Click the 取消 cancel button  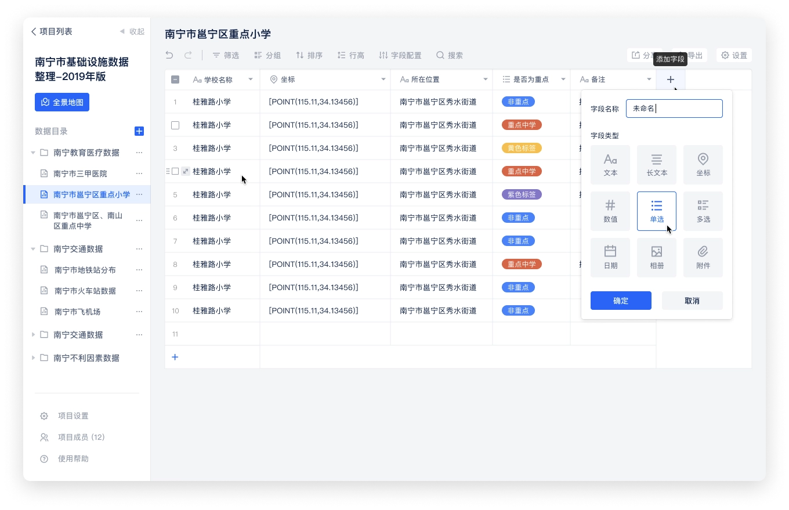pos(692,301)
